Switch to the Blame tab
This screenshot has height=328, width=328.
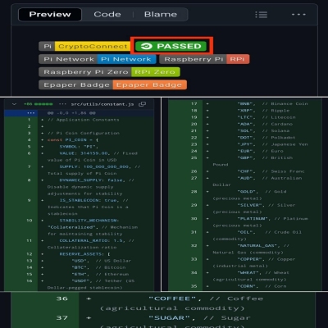click(161, 14)
